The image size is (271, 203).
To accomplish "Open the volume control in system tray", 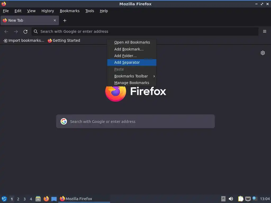I will [x=231, y=199].
